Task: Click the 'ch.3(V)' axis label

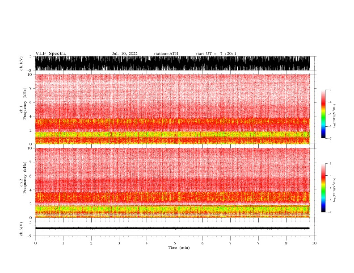Action: click(21, 229)
